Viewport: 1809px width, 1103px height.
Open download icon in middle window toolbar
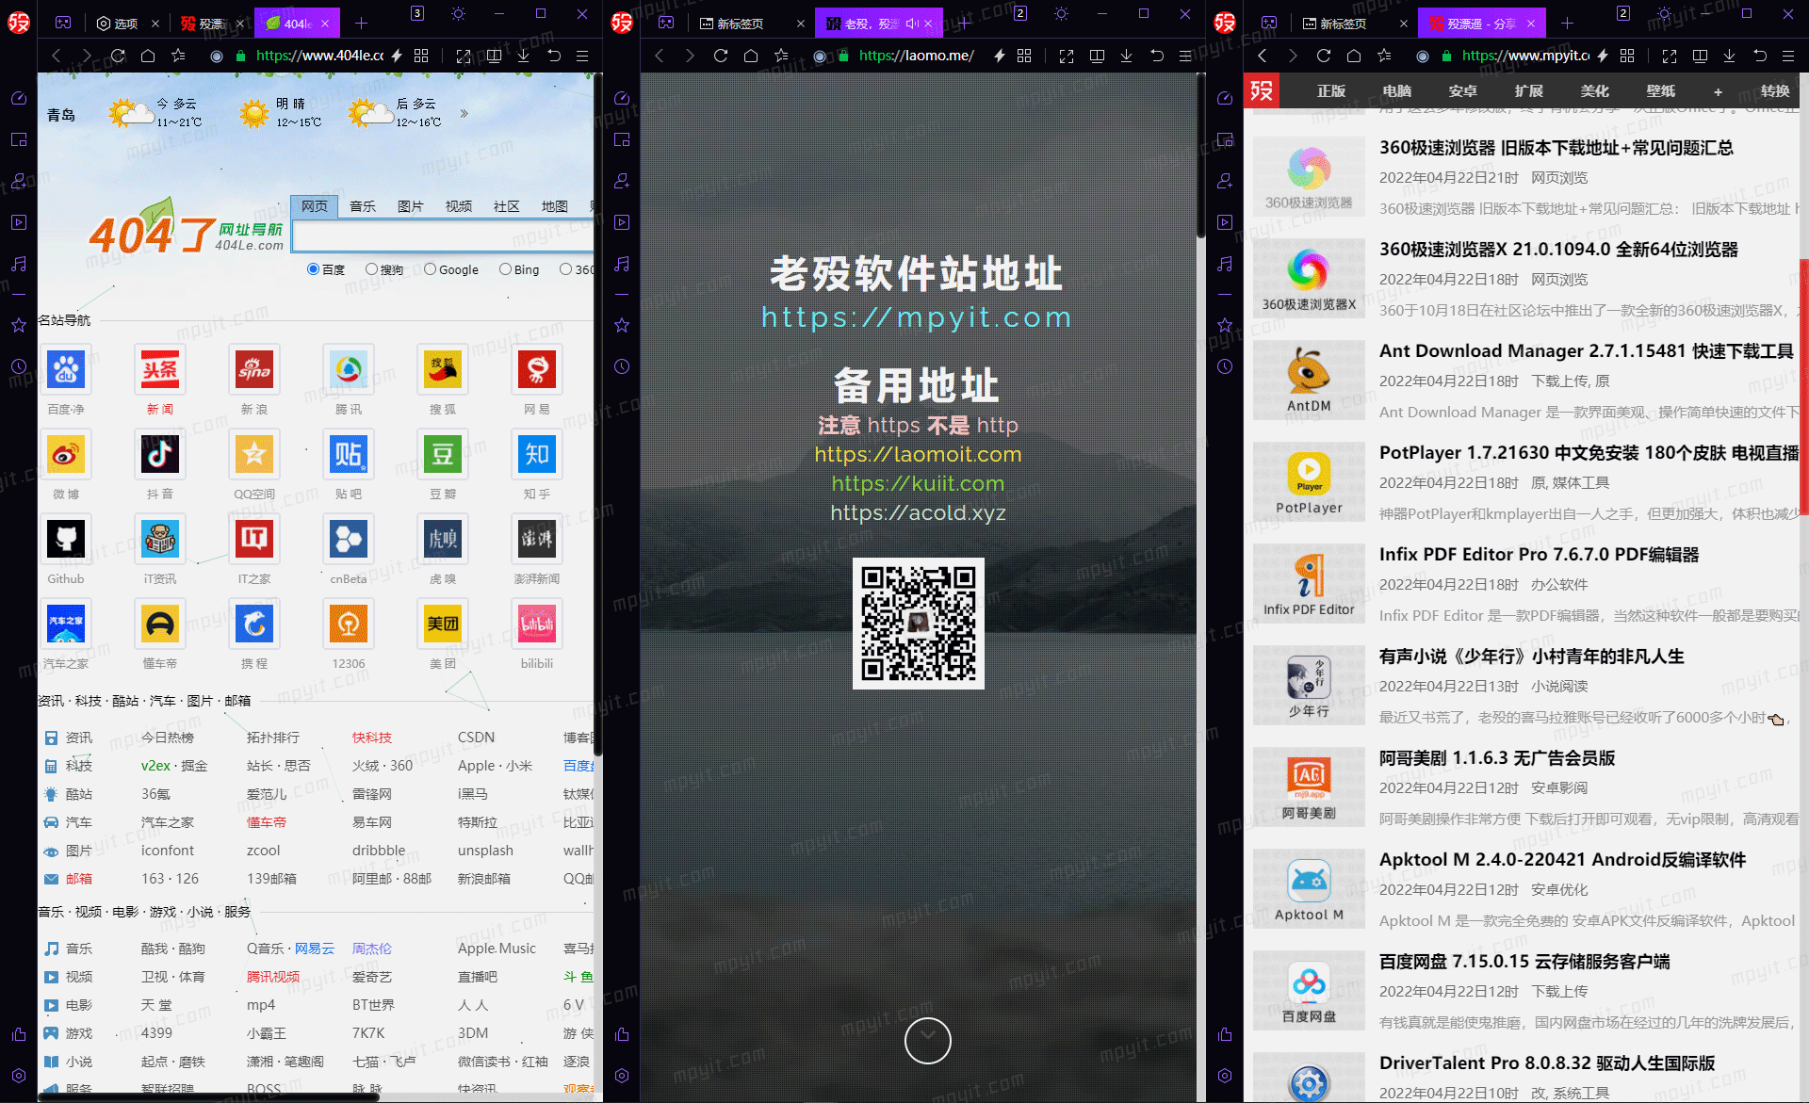pos(1127,56)
